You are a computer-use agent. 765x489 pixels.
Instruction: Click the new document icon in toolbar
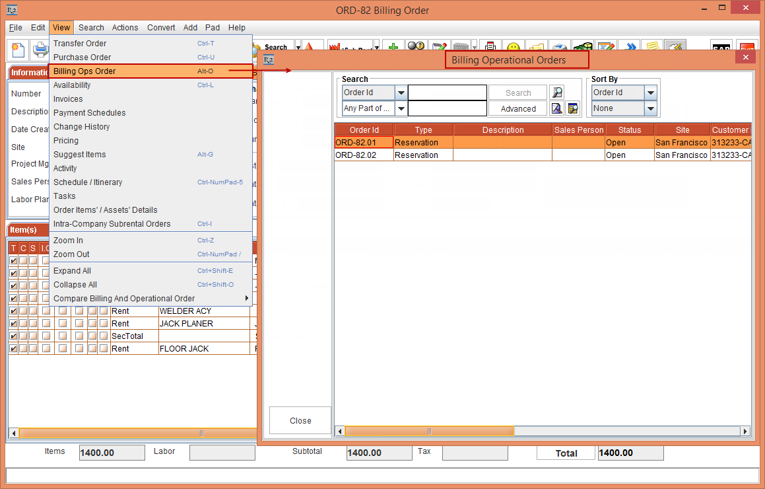[18, 50]
